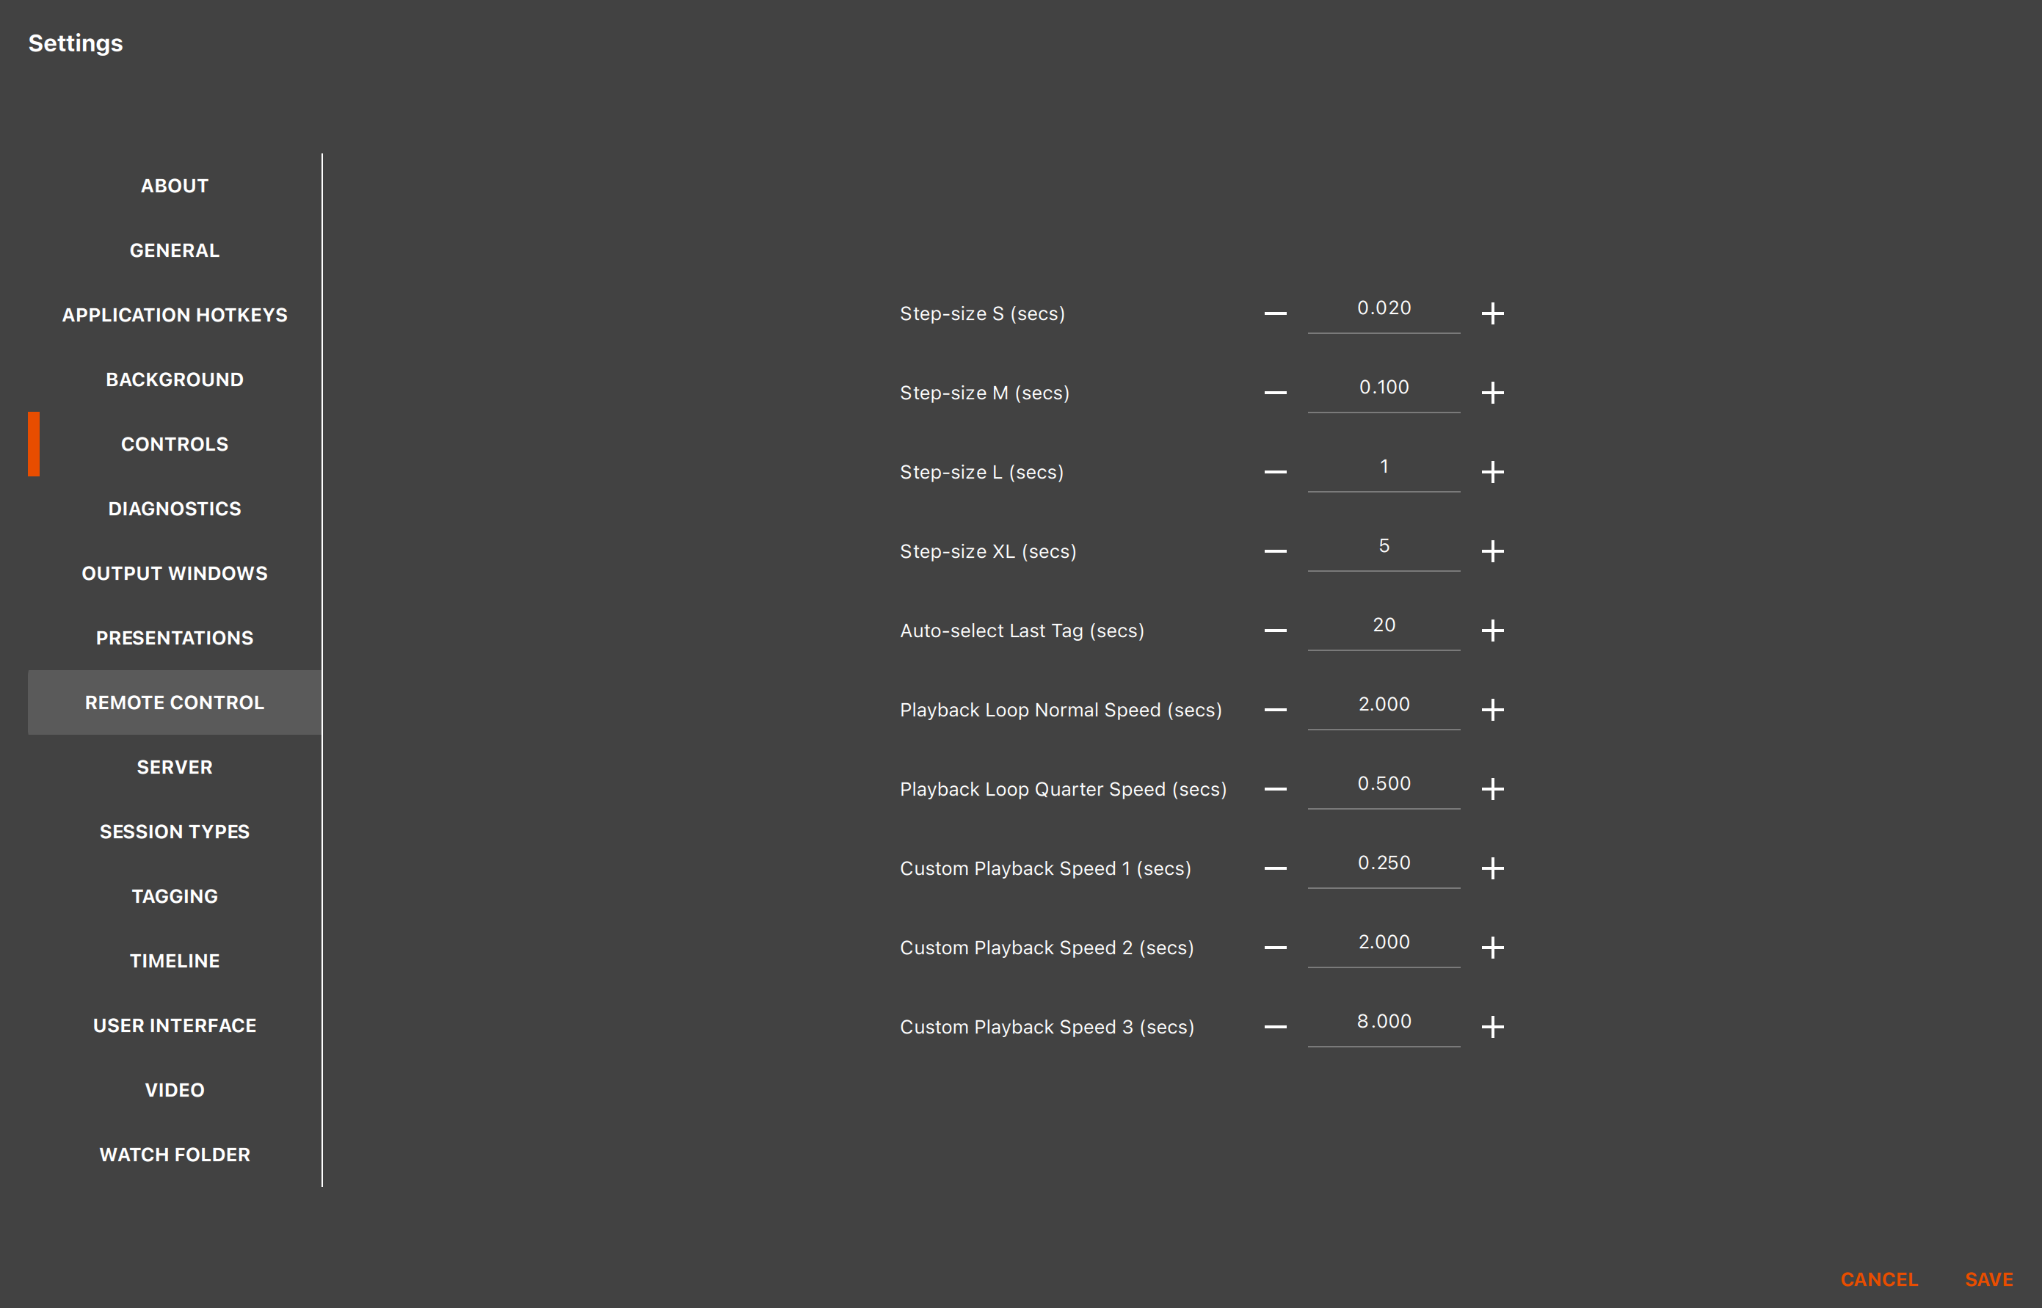Open the Server settings section
Screen dimensions: 2042x1308
[174, 767]
